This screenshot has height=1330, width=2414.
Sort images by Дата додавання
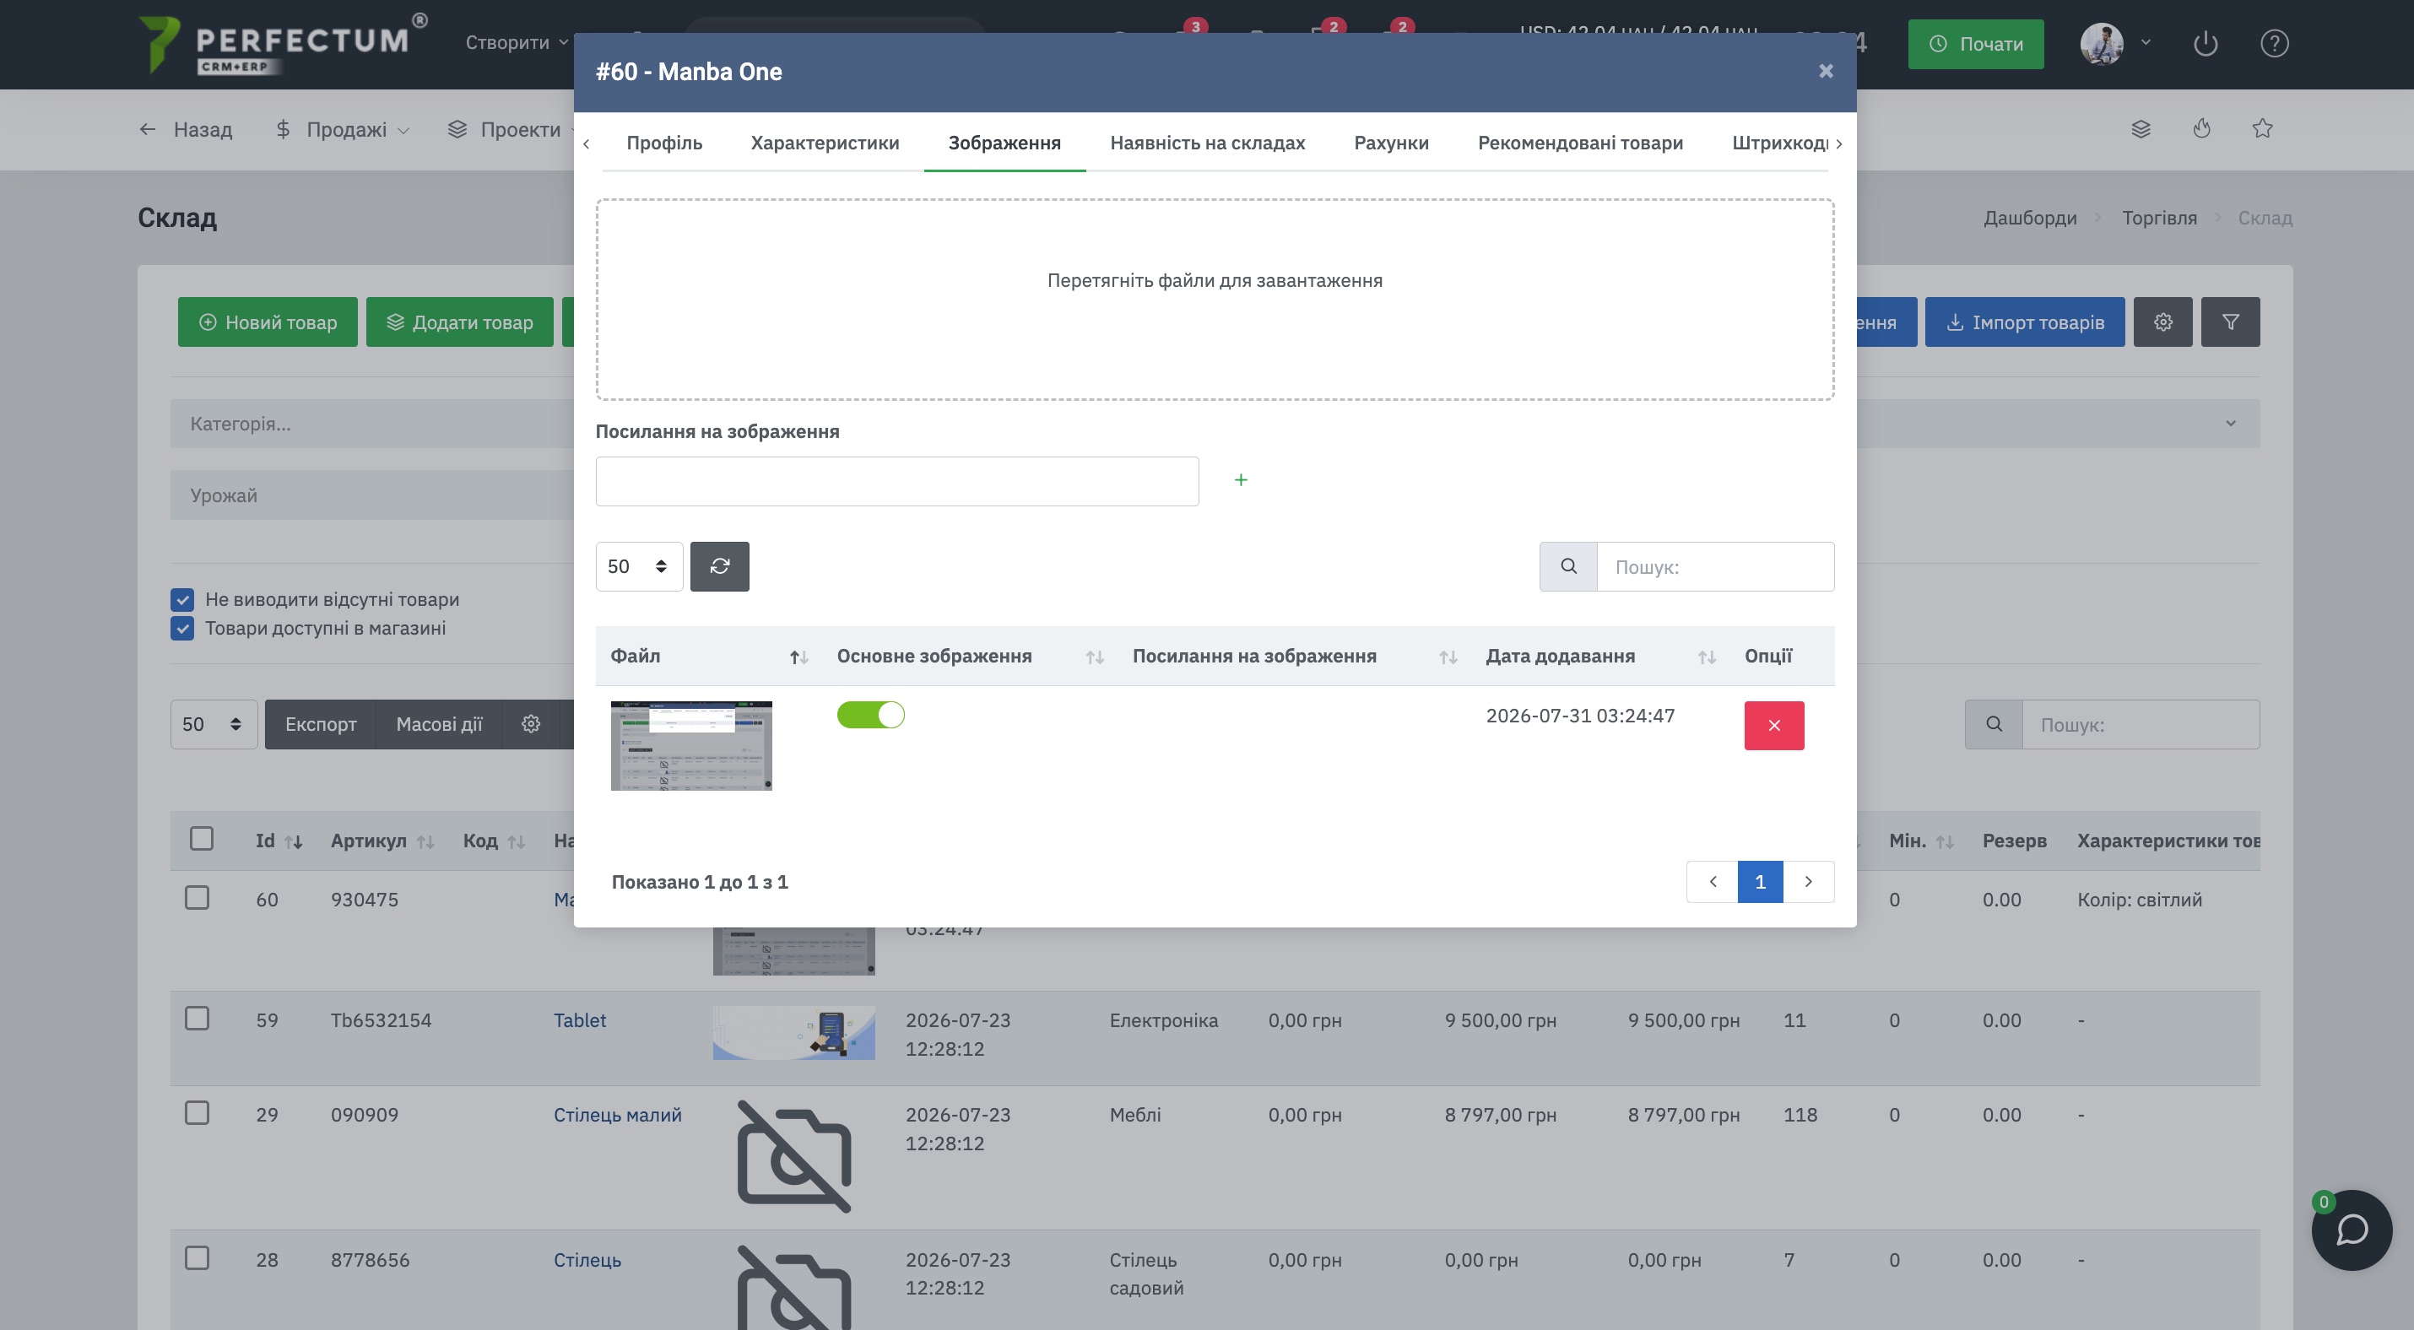(1599, 656)
